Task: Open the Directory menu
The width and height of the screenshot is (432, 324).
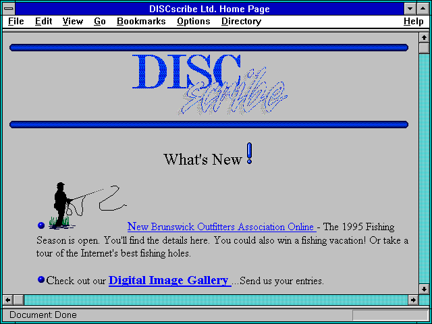Action: (242, 22)
